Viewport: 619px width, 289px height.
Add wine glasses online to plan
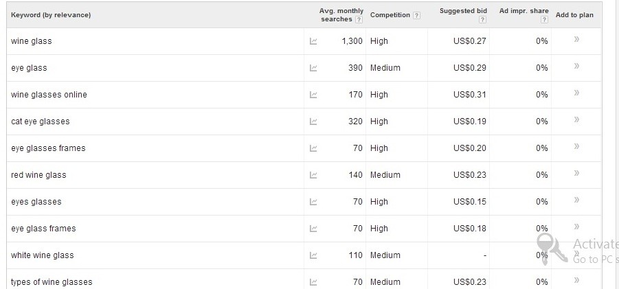[x=576, y=93]
